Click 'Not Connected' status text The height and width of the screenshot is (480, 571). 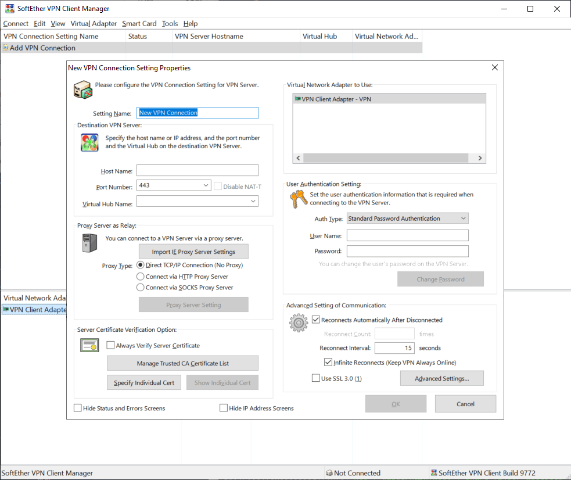[x=357, y=472]
